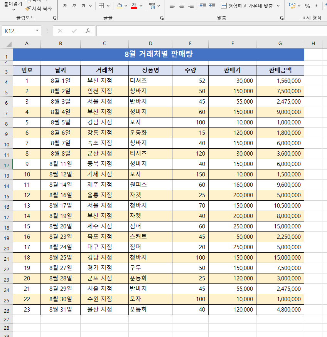327x337 pixels.
Task: Select column A header
Action: [27, 44]
